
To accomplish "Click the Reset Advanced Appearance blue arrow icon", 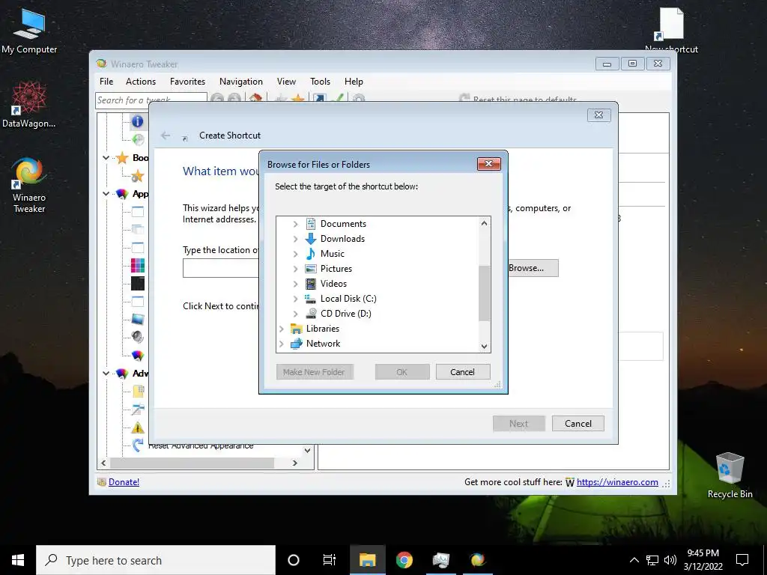I will pos(138,445).
